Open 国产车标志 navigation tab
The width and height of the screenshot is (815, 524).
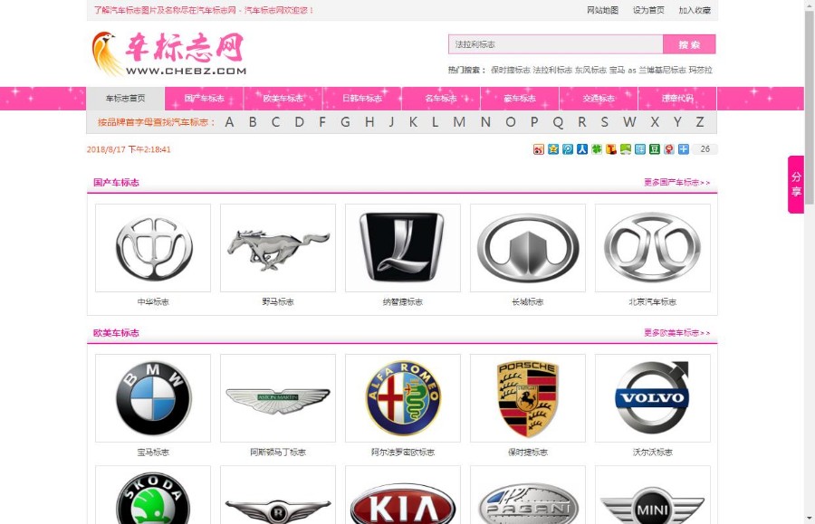(x=205, y=99)
